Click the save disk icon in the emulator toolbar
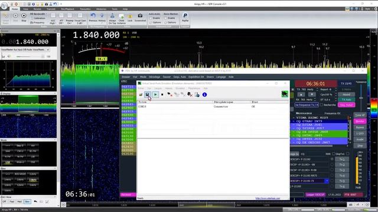Viewport: 378px width, 212px height. (x=147, y=94)
